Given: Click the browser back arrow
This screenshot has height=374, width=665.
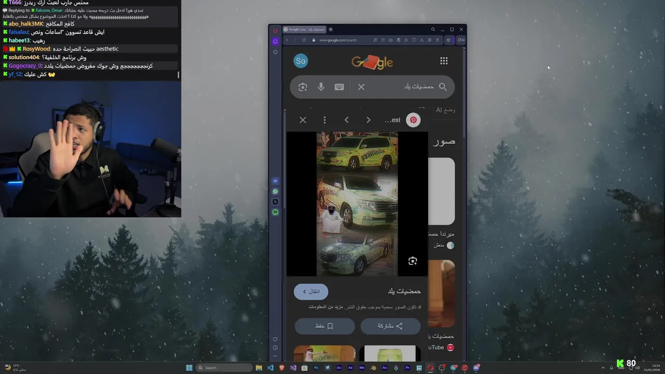Looking at the screenshot, I should click(287, 40).
